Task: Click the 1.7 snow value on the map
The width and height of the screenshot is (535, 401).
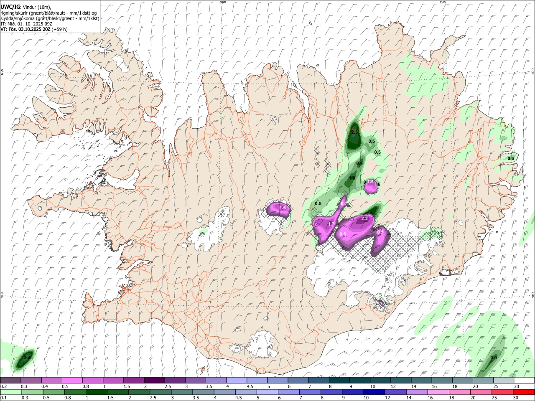Action: [331, 224]
